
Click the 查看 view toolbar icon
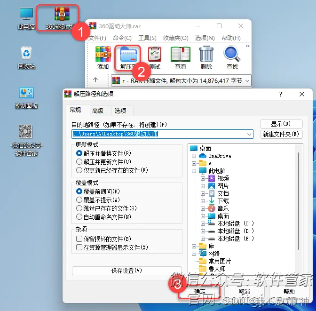tap(181, 58)
